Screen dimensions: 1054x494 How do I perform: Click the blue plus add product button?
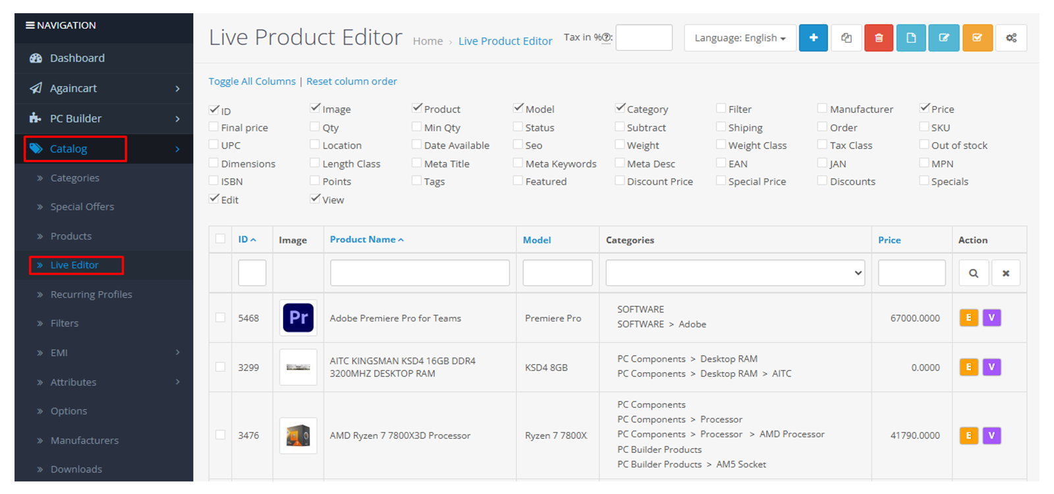[x=814, y=38]
